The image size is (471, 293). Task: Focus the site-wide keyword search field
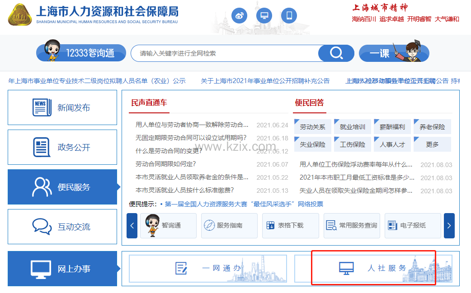(224, 53)
